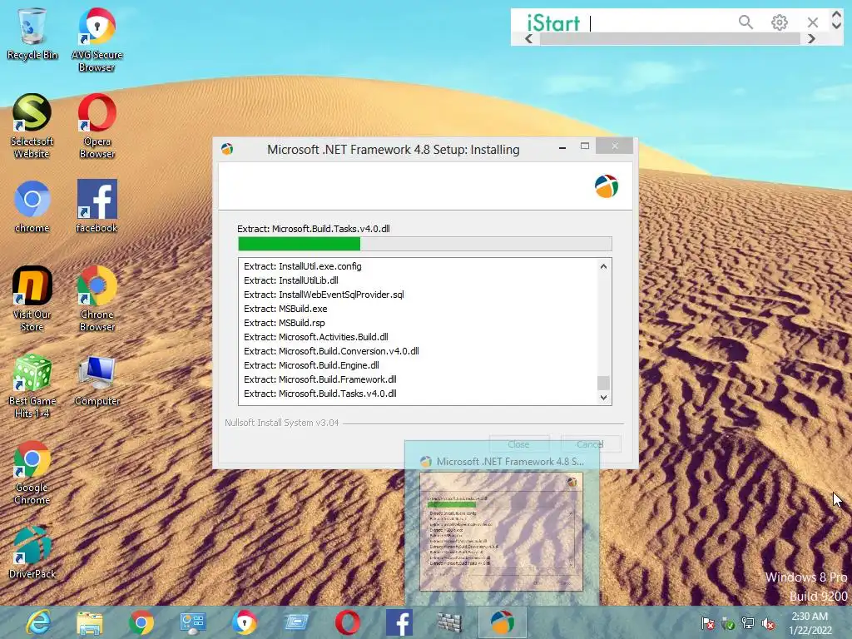Select log line 'Extract: Microsoft.Build.Conversion.v4.0.dll'
Image resolution: width=852 pixels, height=639 pixels.
331,351
